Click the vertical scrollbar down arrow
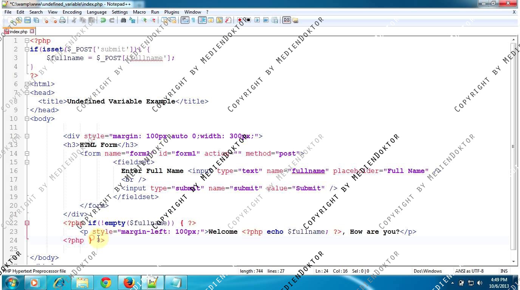The height and width of the screenshot is (290, 520). click(x=513, y=261)
